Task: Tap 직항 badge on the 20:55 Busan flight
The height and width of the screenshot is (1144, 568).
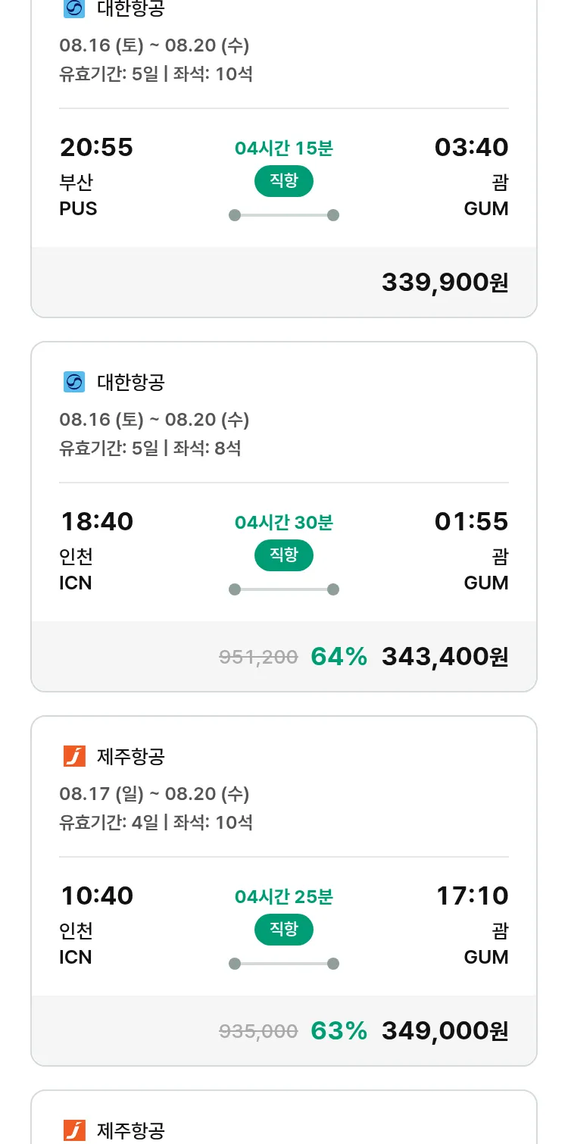Action: point(283,181)
